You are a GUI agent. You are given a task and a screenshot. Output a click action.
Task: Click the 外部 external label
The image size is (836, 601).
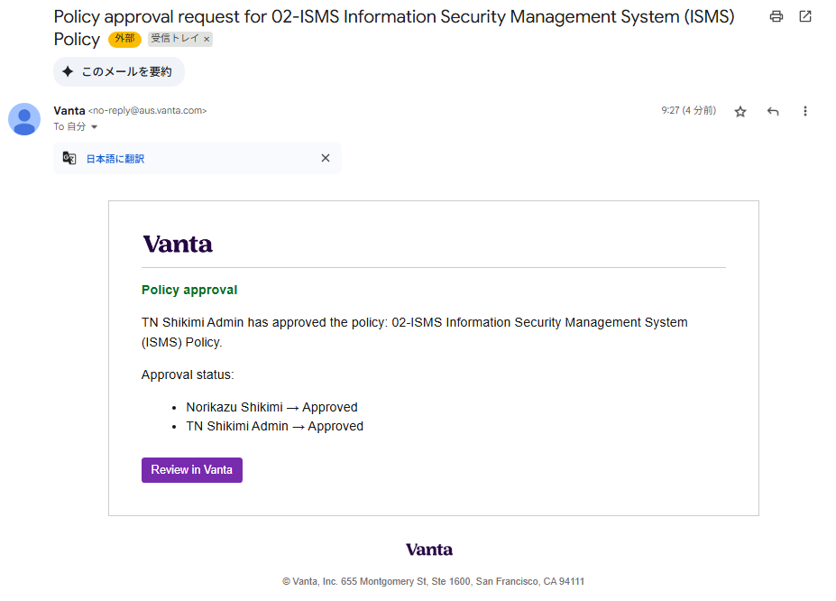(124, 39)
